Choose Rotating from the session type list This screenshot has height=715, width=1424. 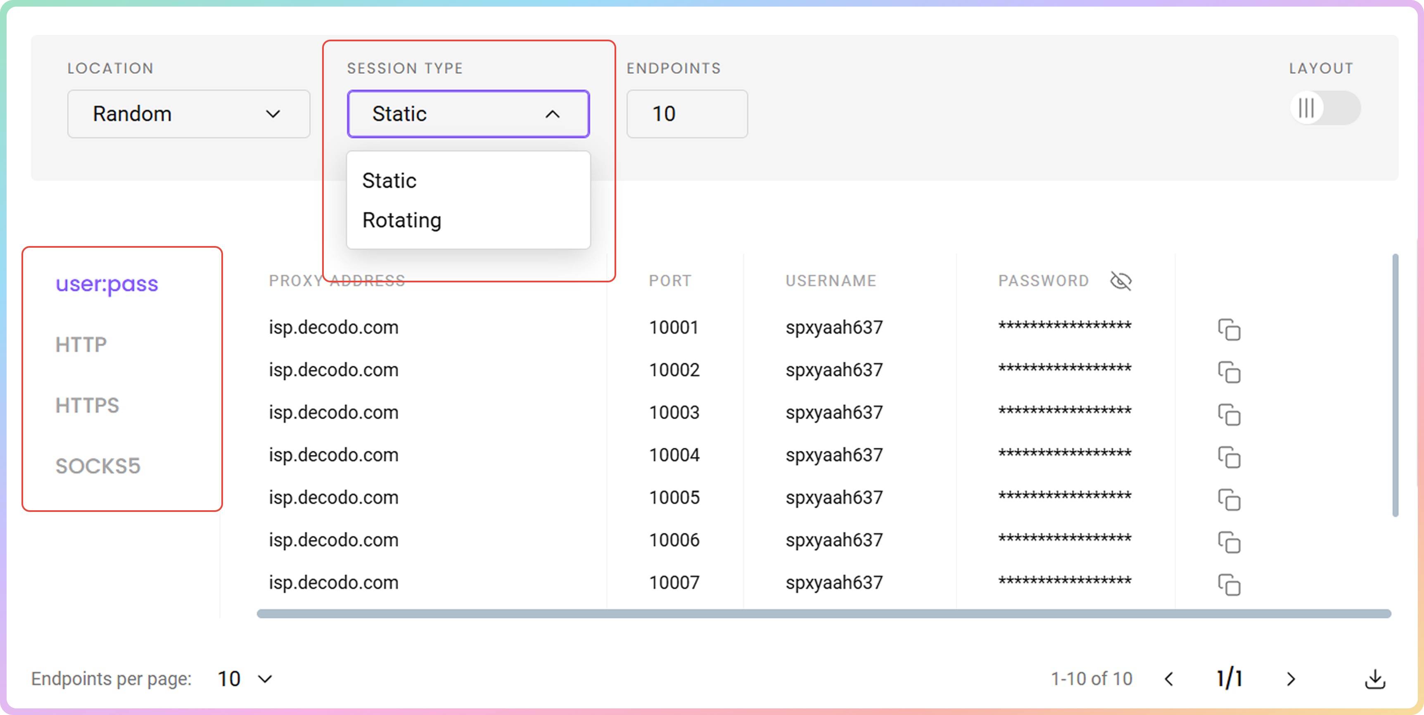pyautogui.click(x=402, y=220)
